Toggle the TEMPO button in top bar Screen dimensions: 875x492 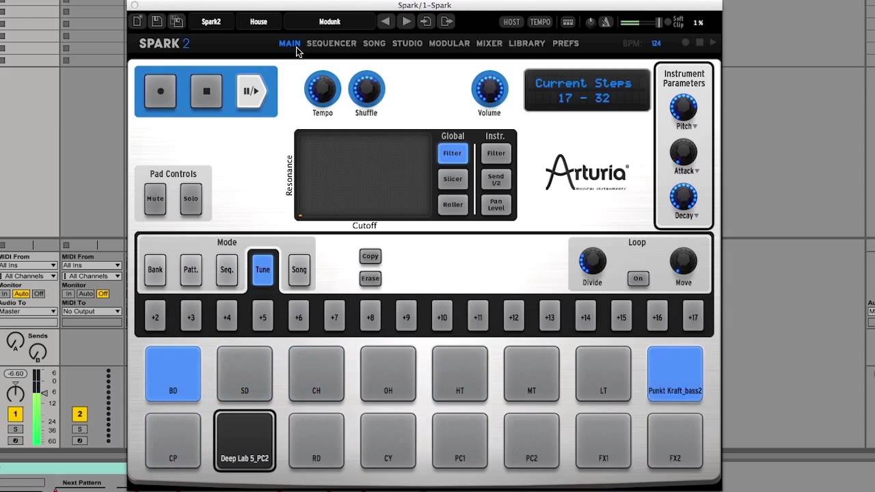coord(540,22)
